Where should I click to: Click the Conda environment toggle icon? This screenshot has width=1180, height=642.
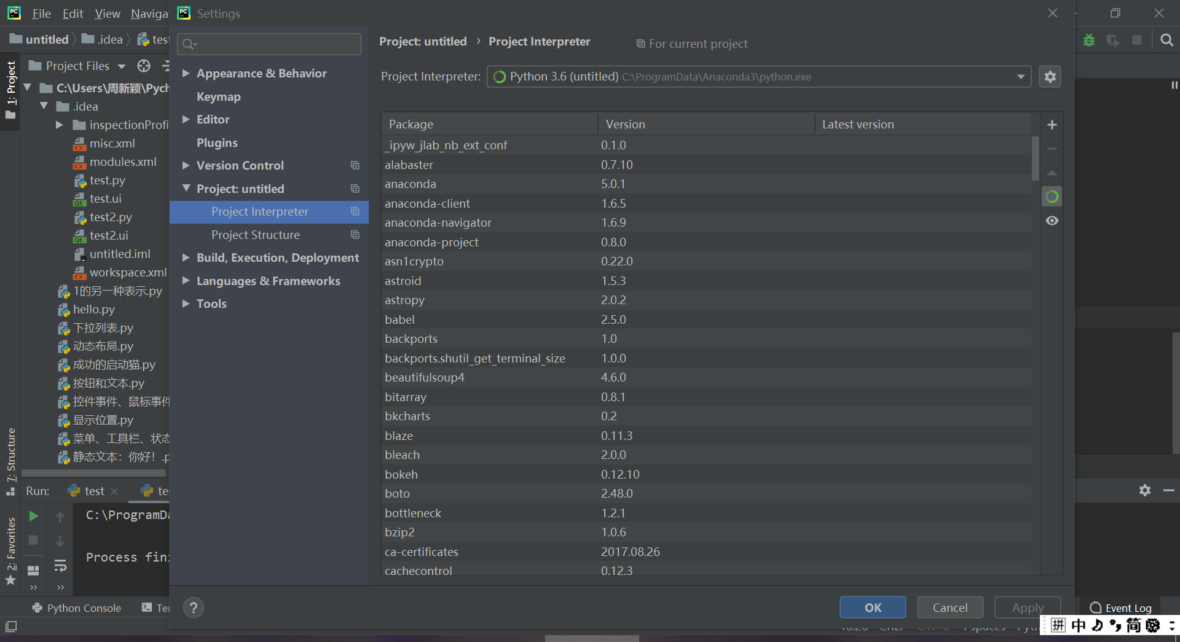tap(1052, 197)
